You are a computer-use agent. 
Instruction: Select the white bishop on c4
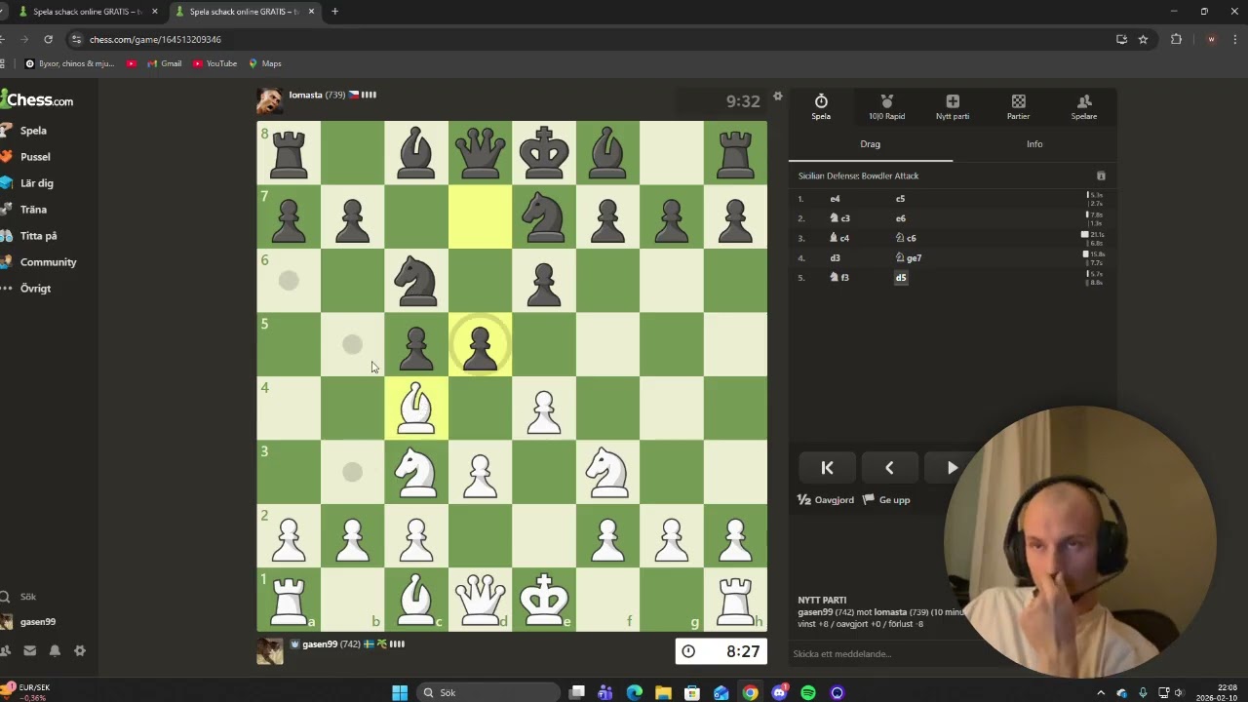tap(416, 408)
